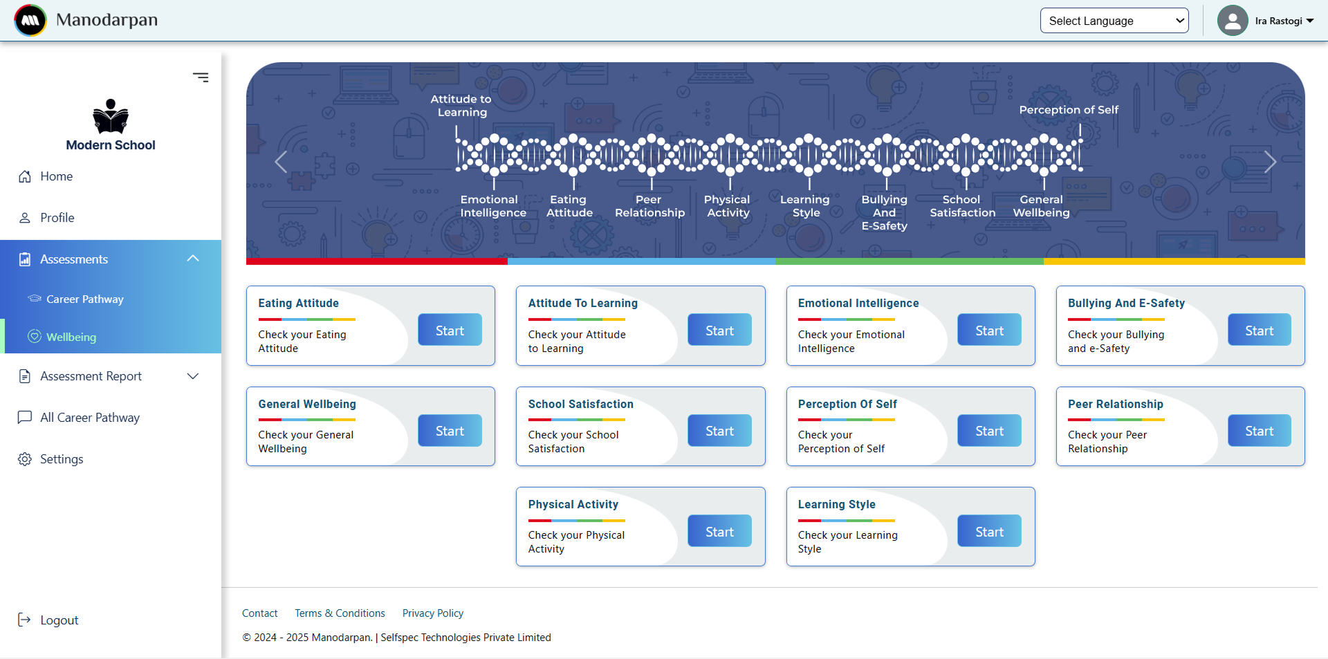Click the Career Pathway icon
The width and height of the screenshot is (1328, 659).
point(33,299)
